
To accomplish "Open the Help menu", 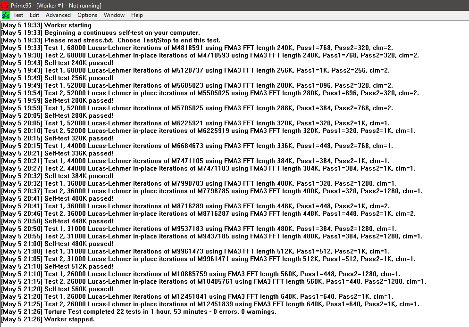I will [x=137, y=15].
